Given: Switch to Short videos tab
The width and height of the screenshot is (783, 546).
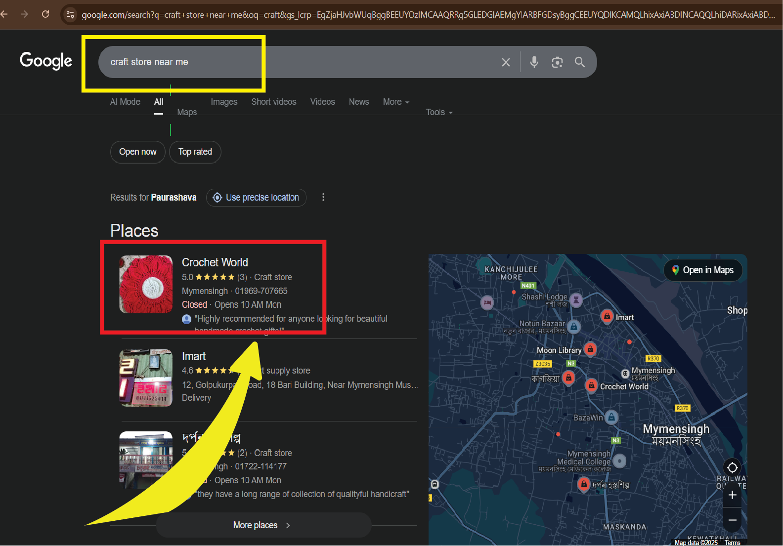Looking at the screenshot, I should click(274, 102).
